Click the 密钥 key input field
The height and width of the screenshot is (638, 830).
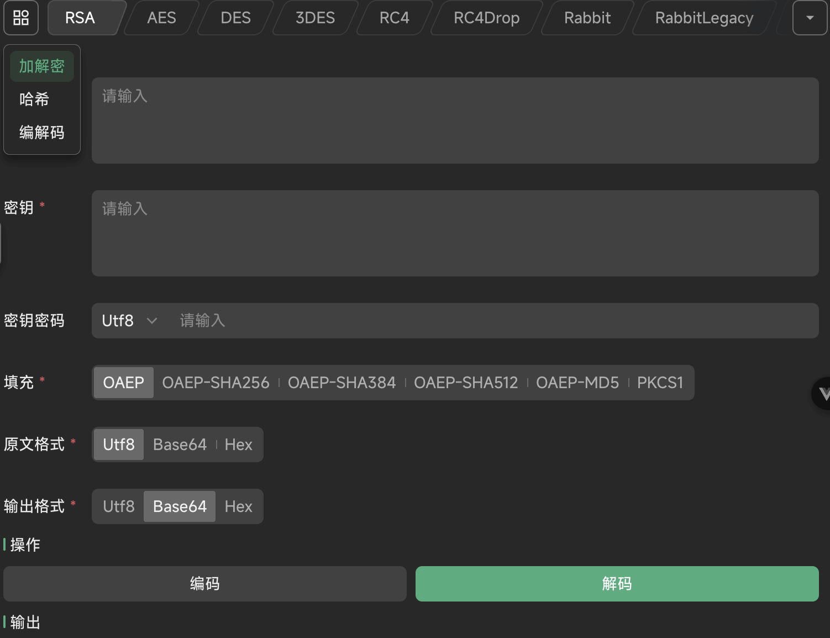[455, 233]
